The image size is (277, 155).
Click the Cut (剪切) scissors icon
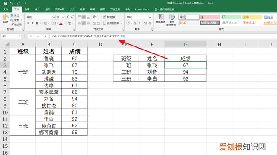point(12,15)
